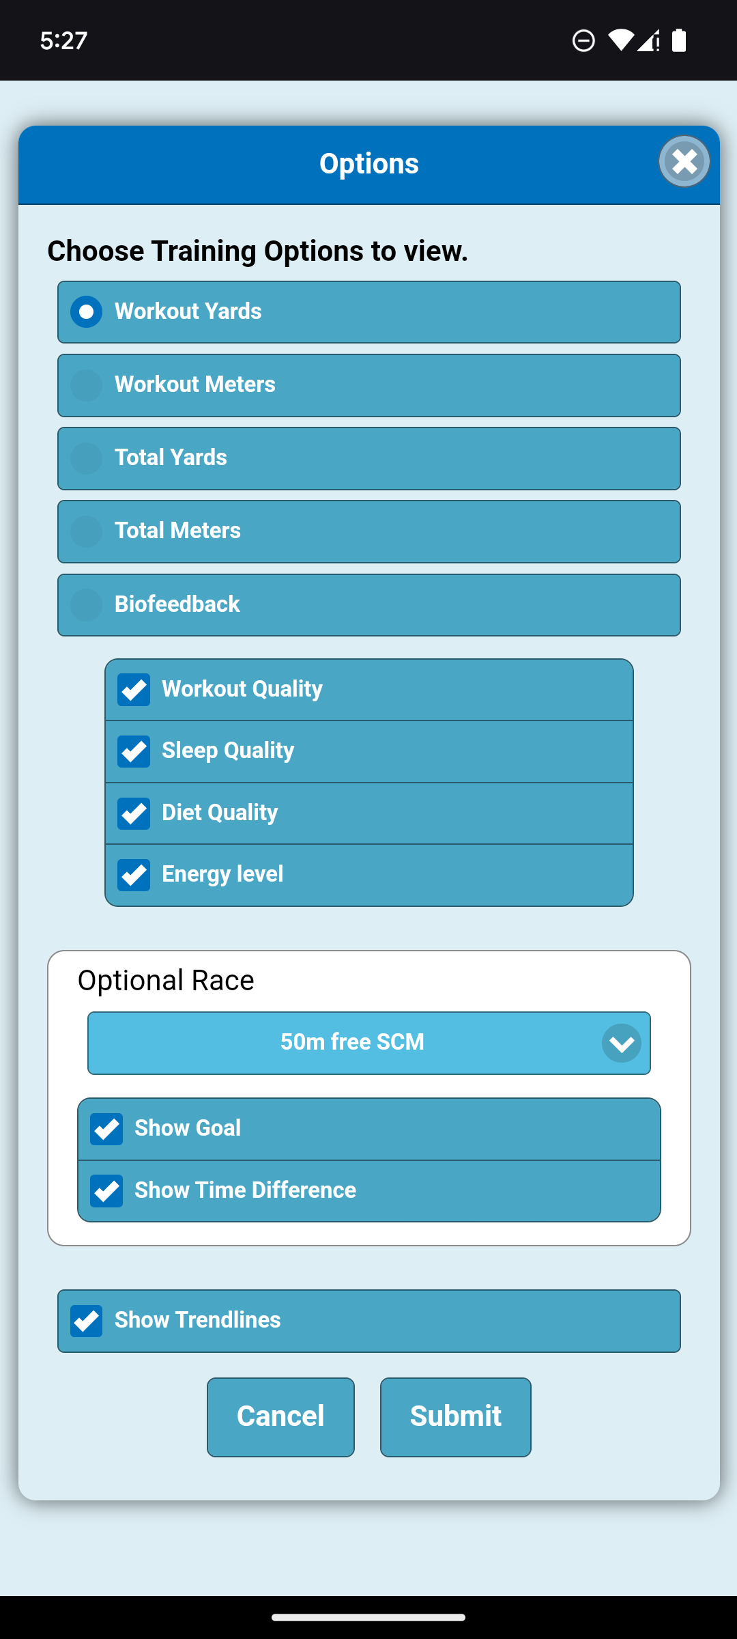Tap the Wi-Fi signal icon
The image size is (737, 1639).
point(620,40)
